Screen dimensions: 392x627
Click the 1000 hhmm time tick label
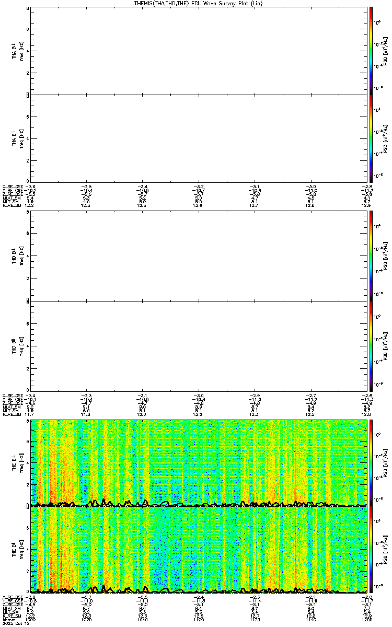(x=30, y=620)
